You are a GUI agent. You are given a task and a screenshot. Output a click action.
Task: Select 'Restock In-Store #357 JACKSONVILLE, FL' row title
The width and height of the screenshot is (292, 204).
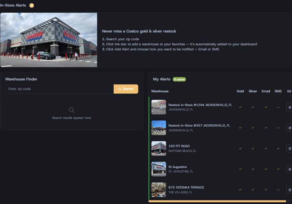click(199, 125)
